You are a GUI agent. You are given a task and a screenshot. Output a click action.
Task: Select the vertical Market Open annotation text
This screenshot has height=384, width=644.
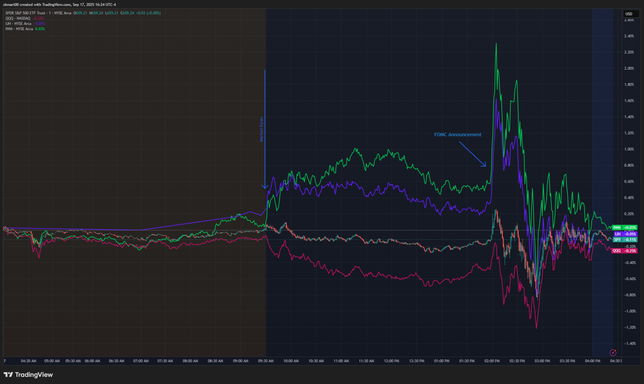(x=261, y=129)
